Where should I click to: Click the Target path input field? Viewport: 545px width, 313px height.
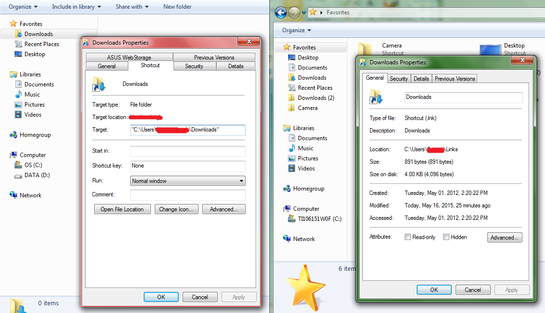(188, 130)
